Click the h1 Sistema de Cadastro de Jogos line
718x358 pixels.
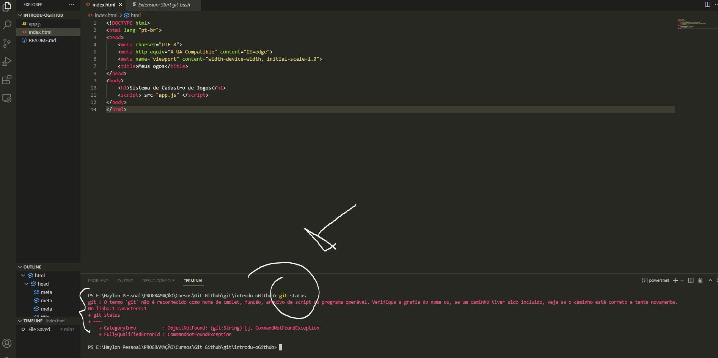tap(172, 88)
